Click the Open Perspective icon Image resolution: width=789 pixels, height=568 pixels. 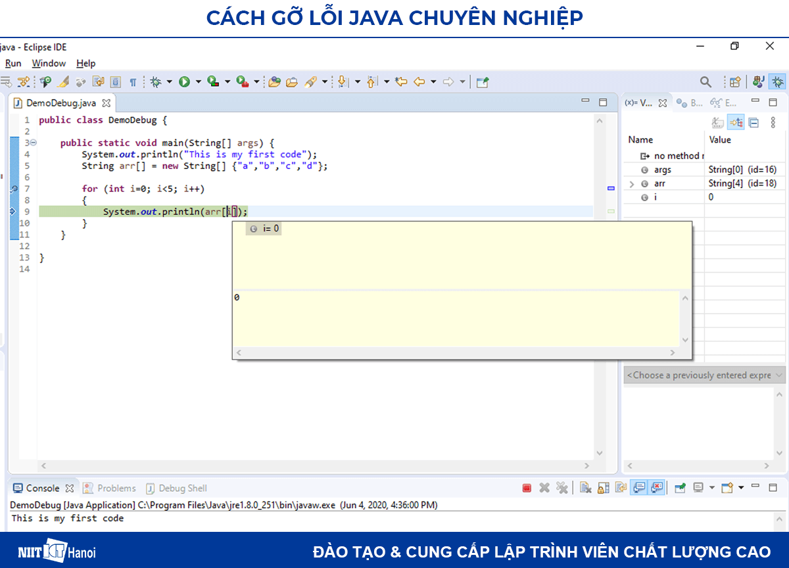click(735, 82)
